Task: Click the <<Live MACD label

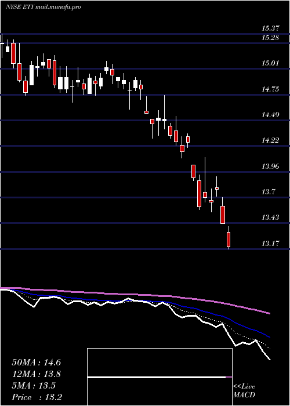Action: point(244,390)
